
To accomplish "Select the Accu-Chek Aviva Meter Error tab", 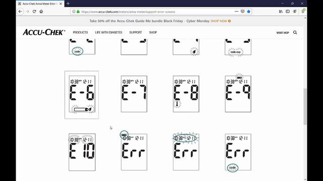I will (x=40, y=4).
